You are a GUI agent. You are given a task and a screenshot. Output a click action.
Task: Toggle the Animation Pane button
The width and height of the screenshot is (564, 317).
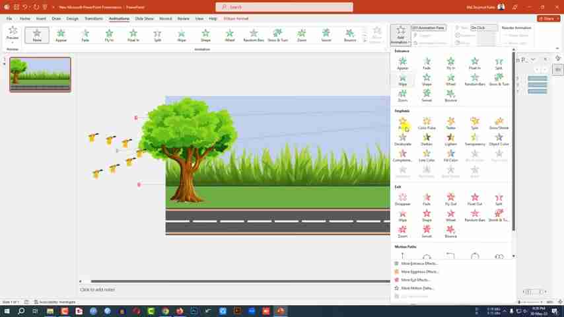point(429,28)
